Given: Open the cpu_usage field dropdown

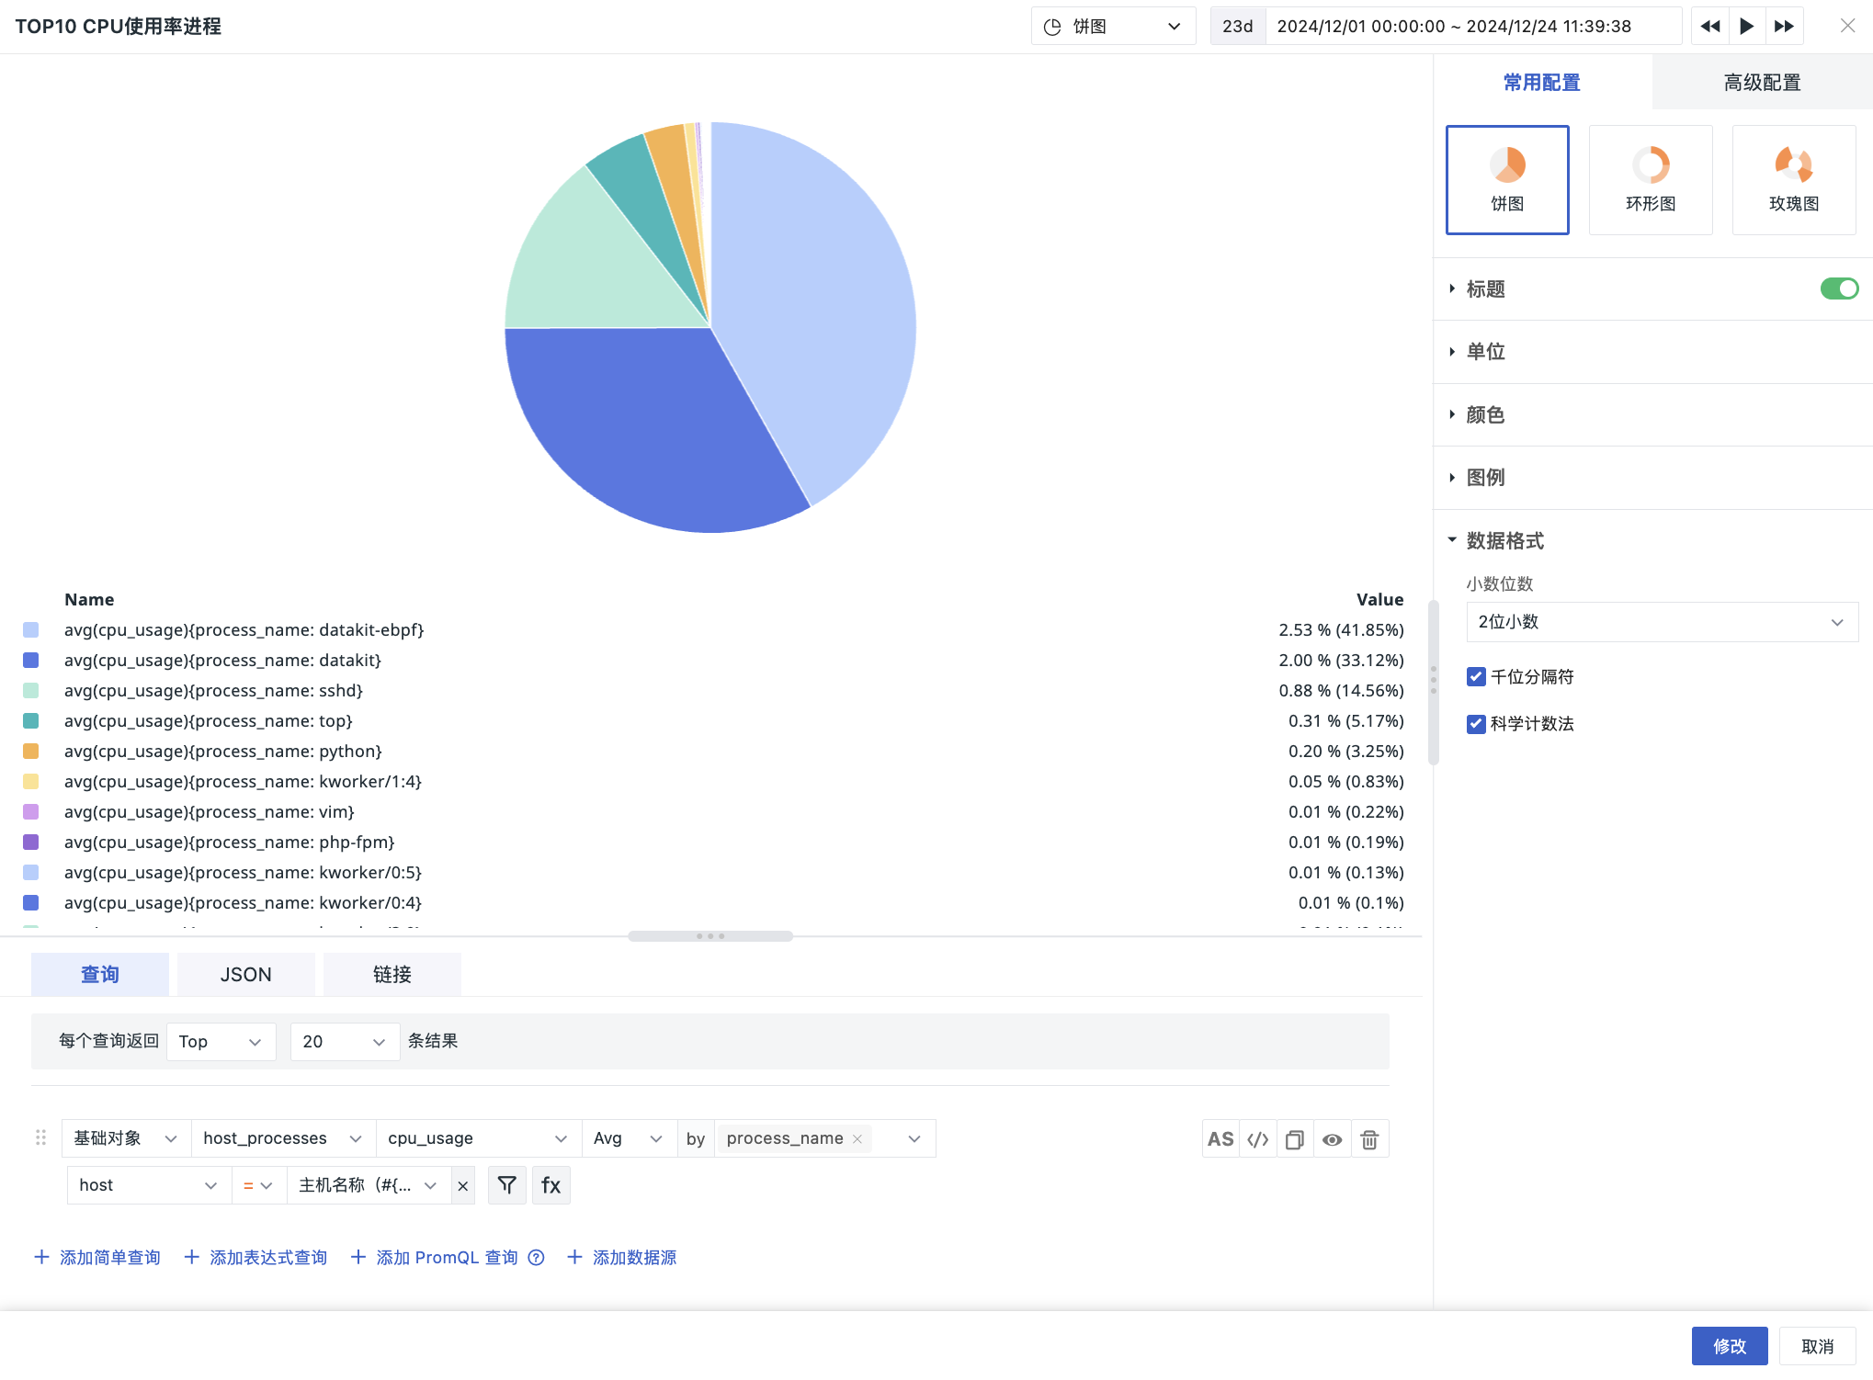Looking at the screenshot, I should coord(478,1138).
